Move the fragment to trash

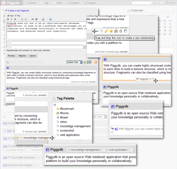[121, 31]
